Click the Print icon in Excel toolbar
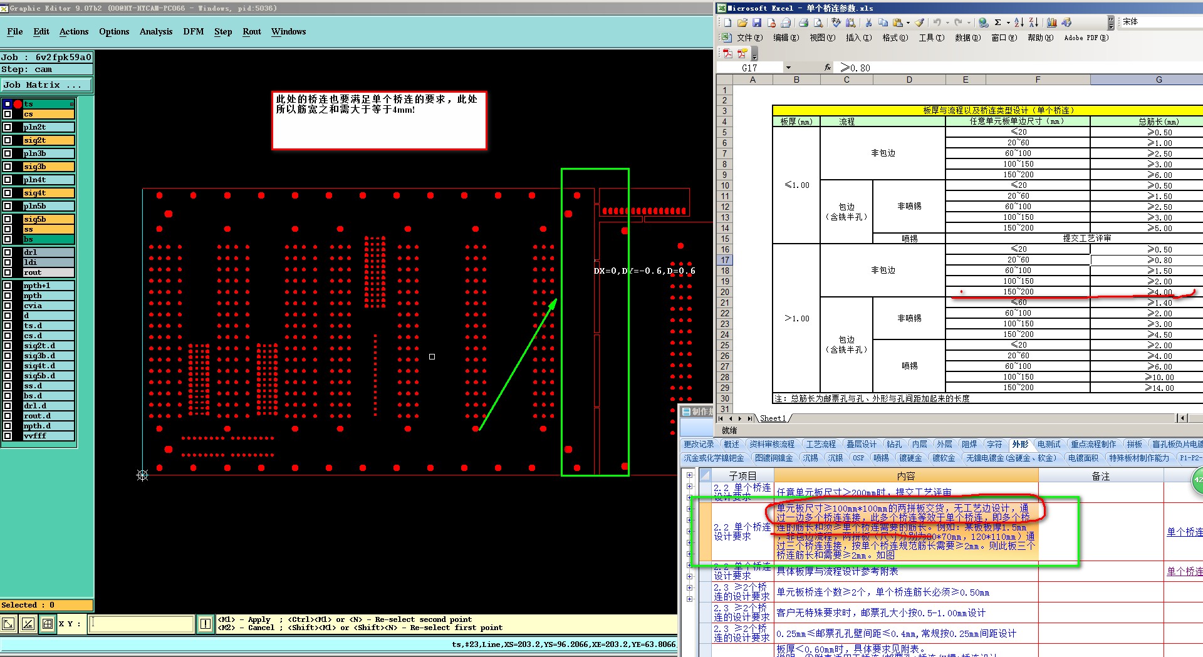This screenshot has height=657, width=1203. [x=803, y=23]
